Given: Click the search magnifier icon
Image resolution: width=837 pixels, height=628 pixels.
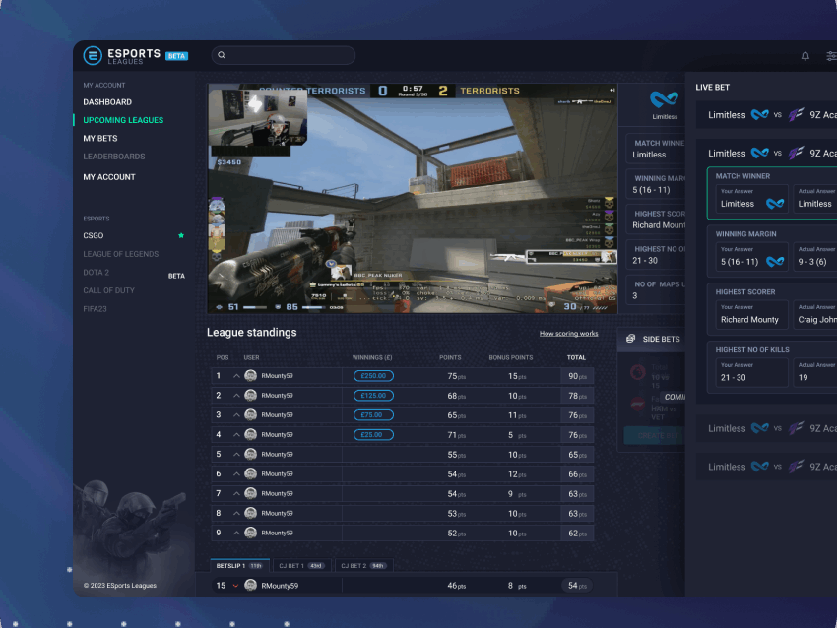Looking at the screenshot, I should (x=222, y=56).
